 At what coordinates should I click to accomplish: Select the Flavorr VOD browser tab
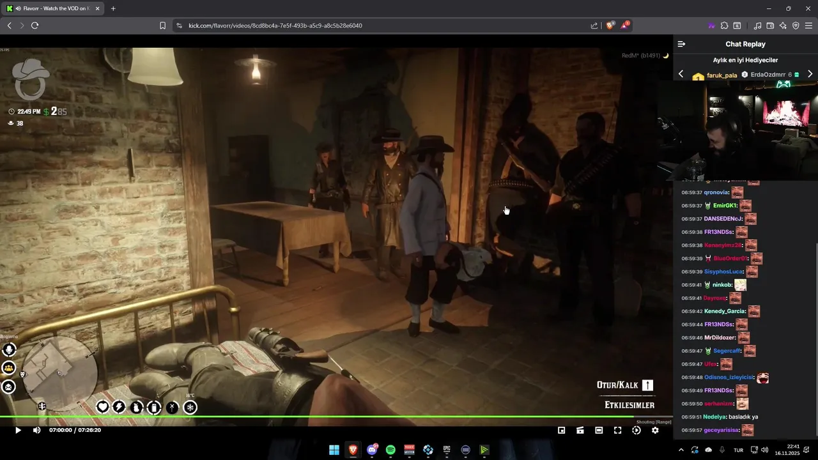(53, 8)
